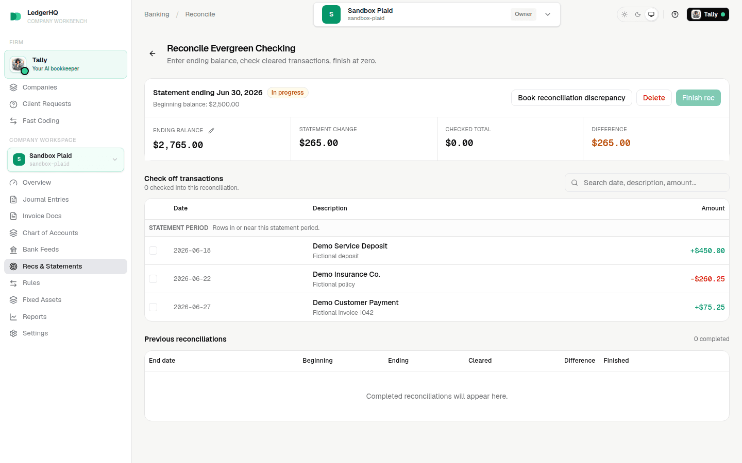Open Fixed Assets via its stack icon
The height and width of the screenshot is (463, 742).
(x=13, y=300)
